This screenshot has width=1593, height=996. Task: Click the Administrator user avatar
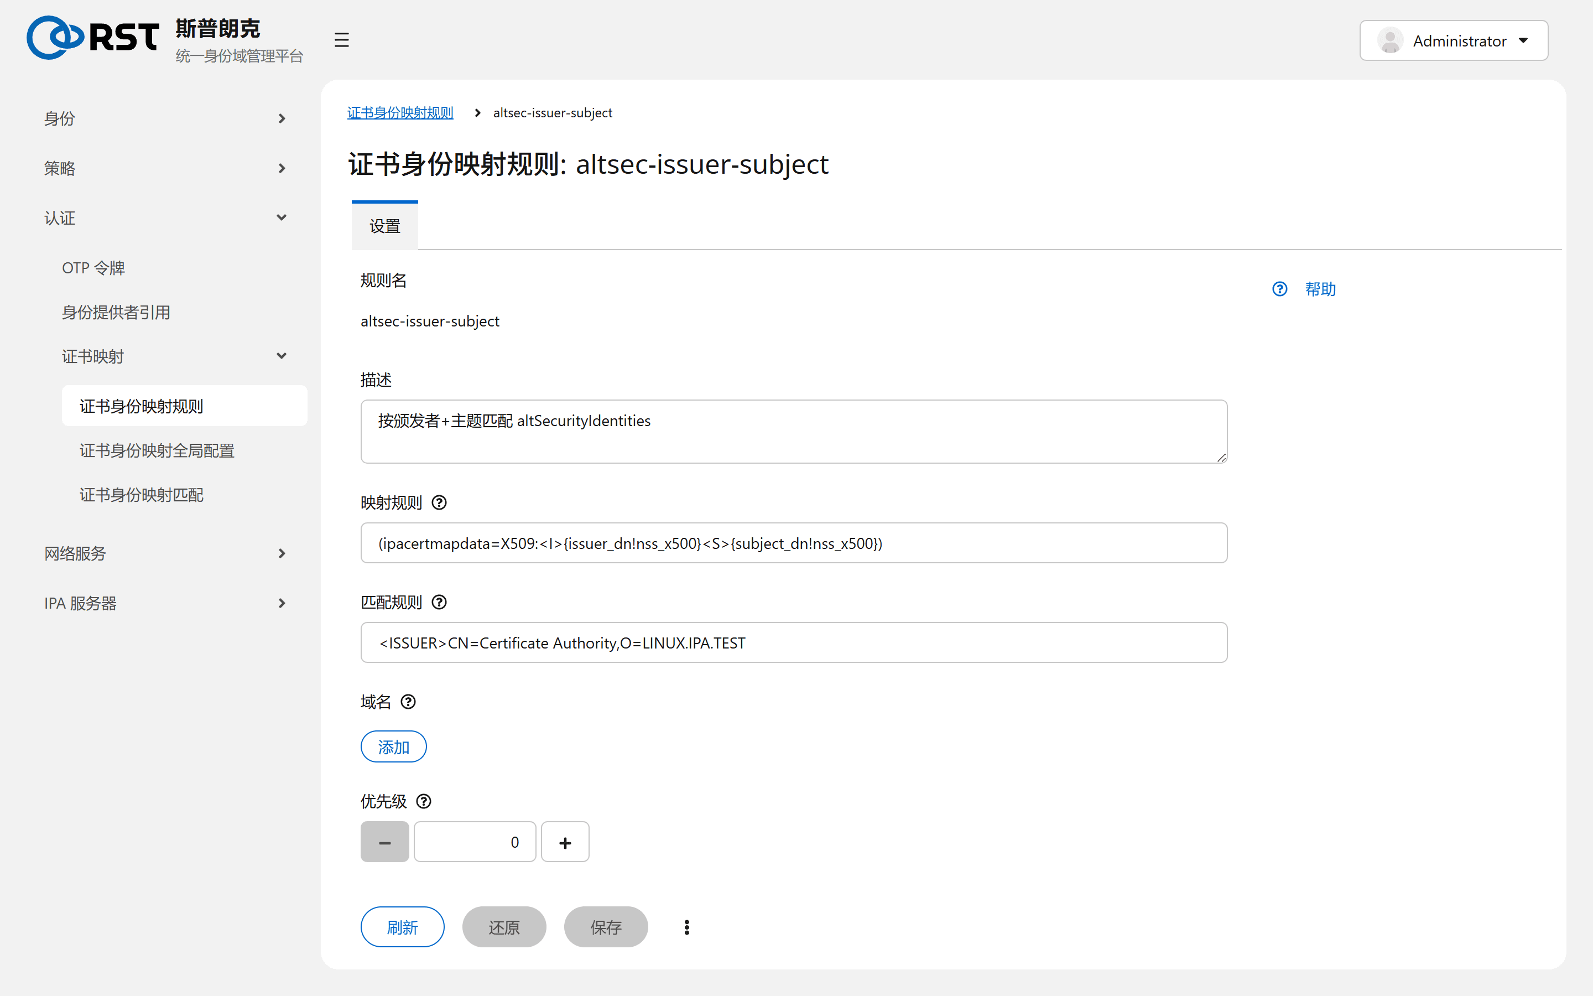click(x=1389, y=41)
